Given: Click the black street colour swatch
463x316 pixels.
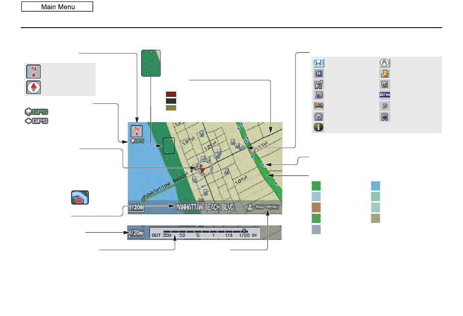Looking at the screenshot, I should tap(171, 101).
